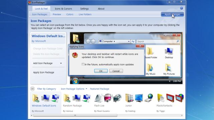Open the Computer address bar dropdown in the preview
214x120 pixels.
click(128, 41)
